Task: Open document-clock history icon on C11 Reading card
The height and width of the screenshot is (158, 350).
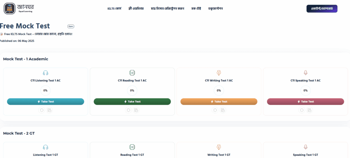Action: coord(136,110)
